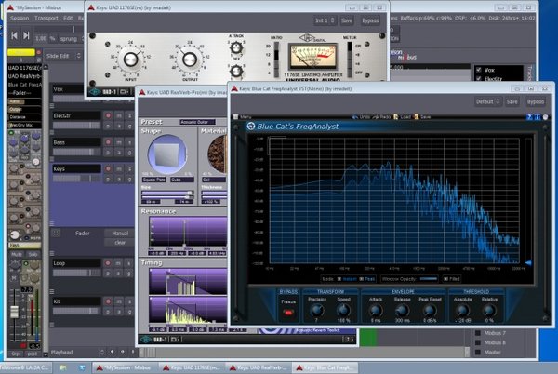Open the Init 1 preset dropdown in 1176SE

(325, 20)
